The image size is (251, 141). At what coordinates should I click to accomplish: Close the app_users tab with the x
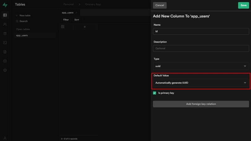76,13
